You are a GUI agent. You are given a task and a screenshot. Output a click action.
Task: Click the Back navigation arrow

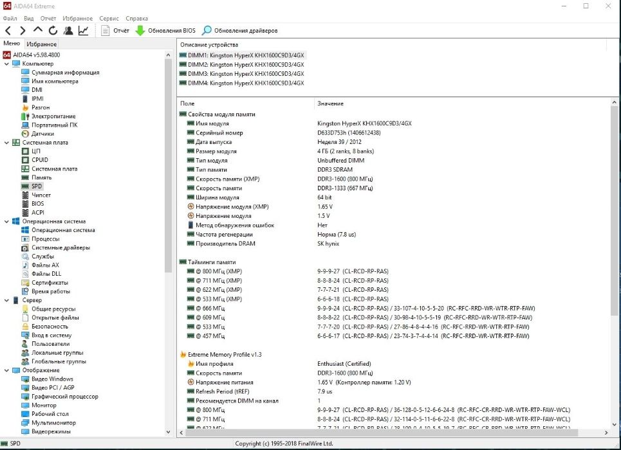click(8, 30)
